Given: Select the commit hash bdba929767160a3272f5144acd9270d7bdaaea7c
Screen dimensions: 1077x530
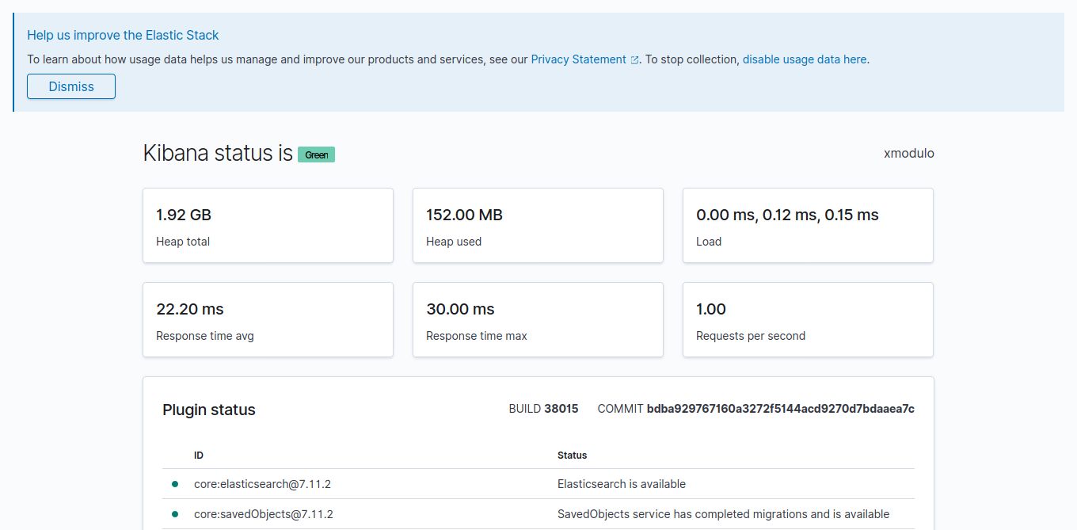Looking at the screenshot, I should (x=781, y=409).
